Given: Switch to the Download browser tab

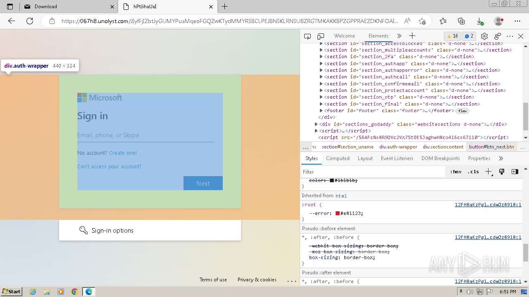Looking at the screenshot, I should coord(68,7).
